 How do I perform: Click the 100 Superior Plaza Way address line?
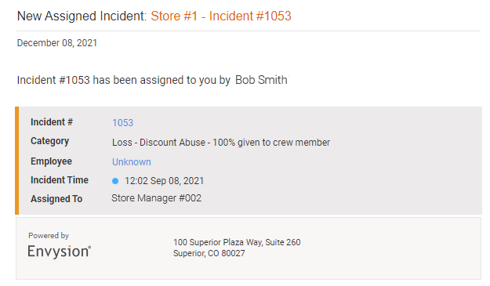237,242
